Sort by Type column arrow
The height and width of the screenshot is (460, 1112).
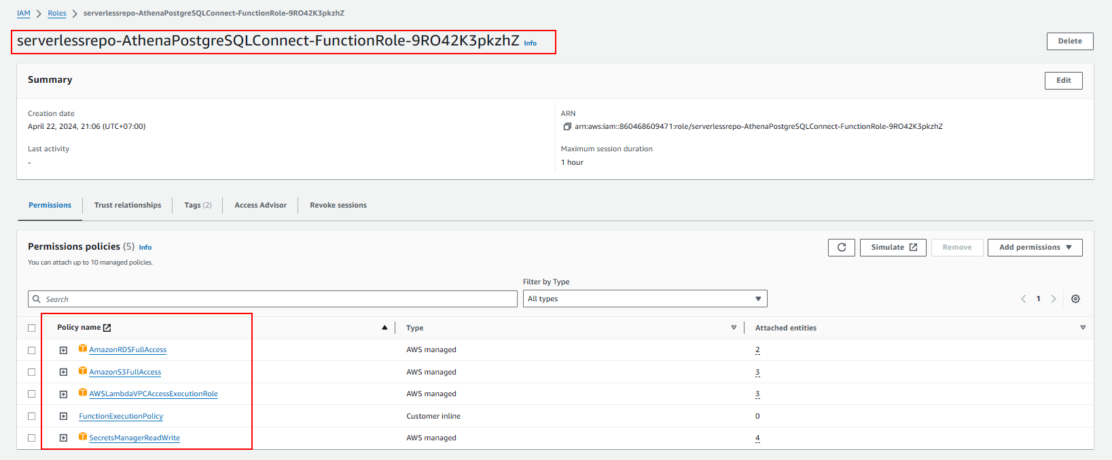(x=734, y=328)
